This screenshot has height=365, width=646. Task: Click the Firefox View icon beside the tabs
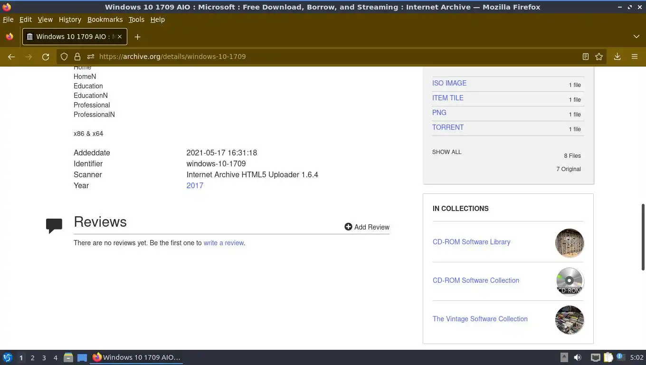[9, 37]
